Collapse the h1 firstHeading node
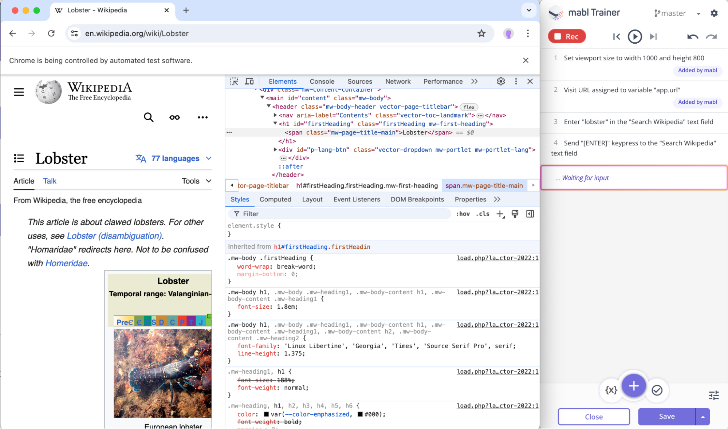The height and width of the screenshot is (429, 728). 275,124
